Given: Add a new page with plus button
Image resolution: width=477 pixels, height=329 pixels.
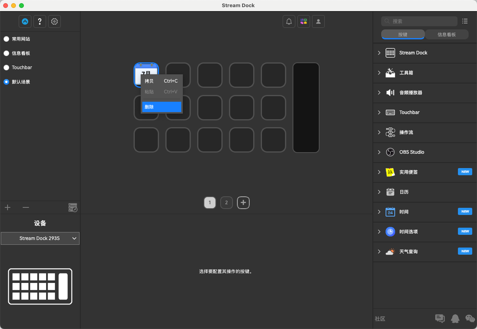Looking at the screenshot, I should (x=243, y=203).
